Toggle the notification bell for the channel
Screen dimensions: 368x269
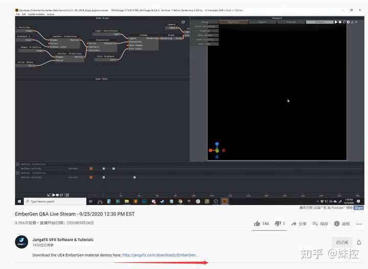[x=359, y=242]
